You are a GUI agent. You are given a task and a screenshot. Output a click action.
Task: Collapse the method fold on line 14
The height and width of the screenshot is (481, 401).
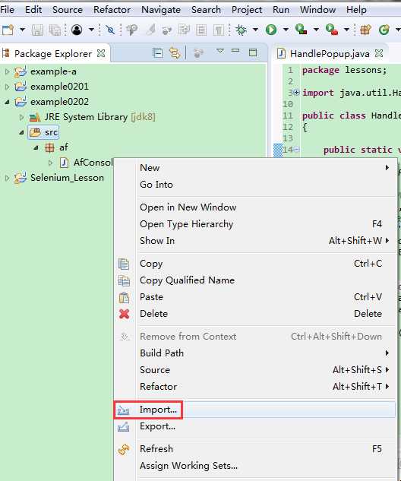(297, 150)
